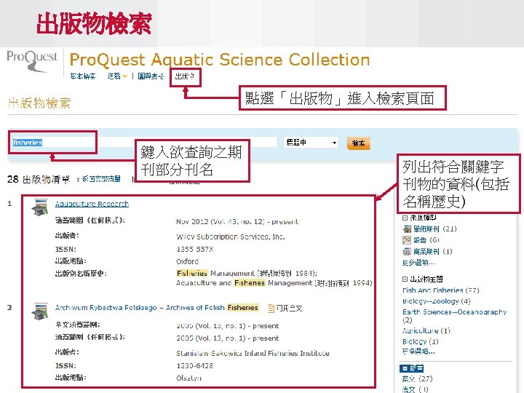Click publisher Stanislaw Sakowicz Inland Fisheries Institute
Viewport: 524px width, 393px height.
(x=253, y=353)
